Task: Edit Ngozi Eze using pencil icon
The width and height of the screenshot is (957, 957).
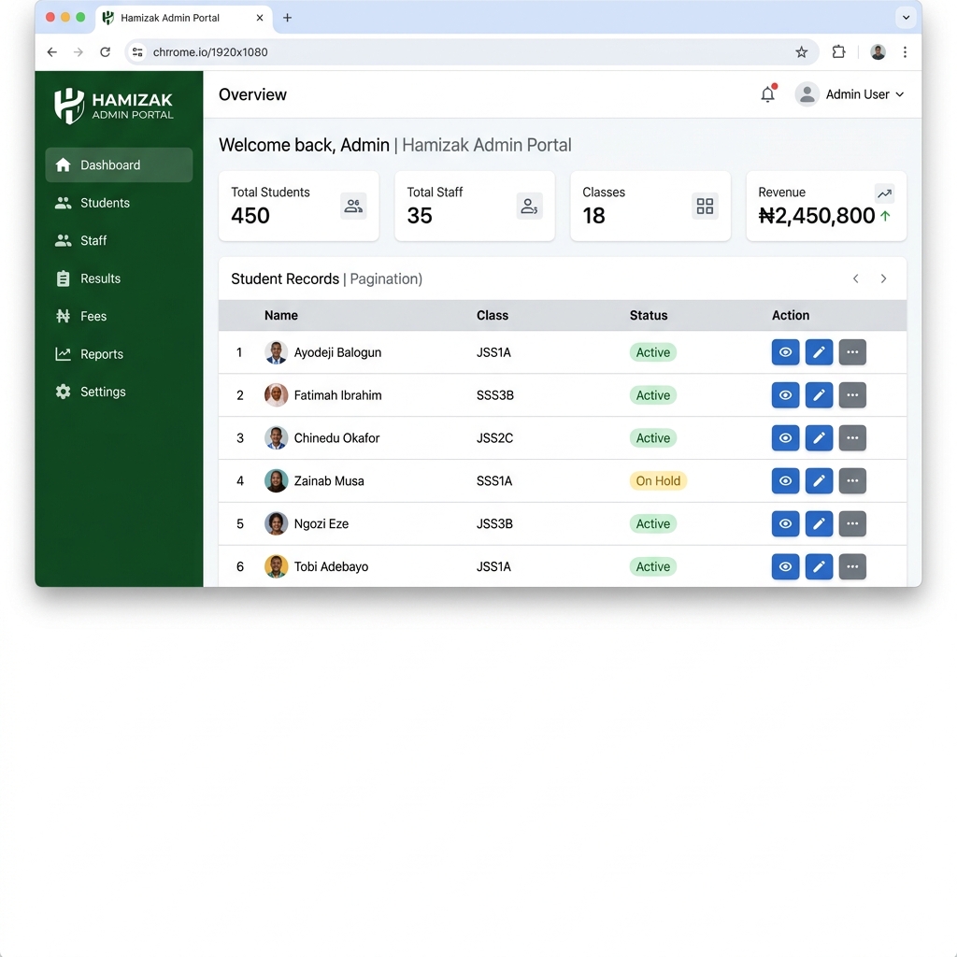Action: tap(819, 523)
